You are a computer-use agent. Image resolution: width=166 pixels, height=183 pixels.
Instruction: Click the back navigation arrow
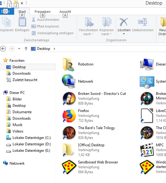(x=3, y=49)
